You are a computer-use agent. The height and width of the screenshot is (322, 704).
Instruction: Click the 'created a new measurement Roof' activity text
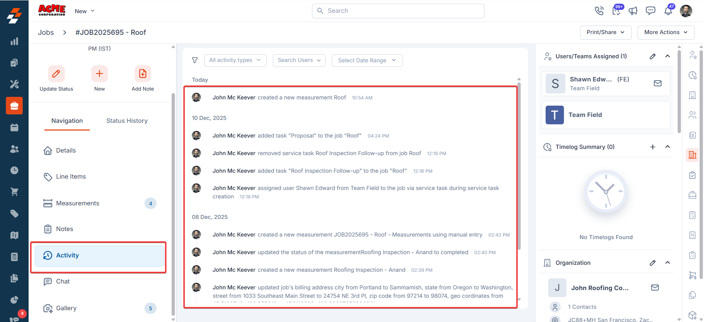click(x=302, y=98)
